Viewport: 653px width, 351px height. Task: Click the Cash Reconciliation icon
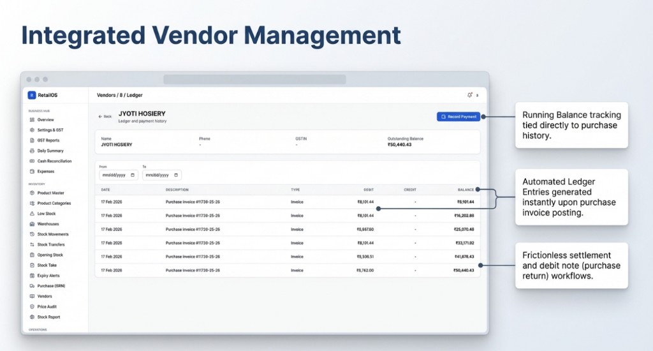[32, 161]
